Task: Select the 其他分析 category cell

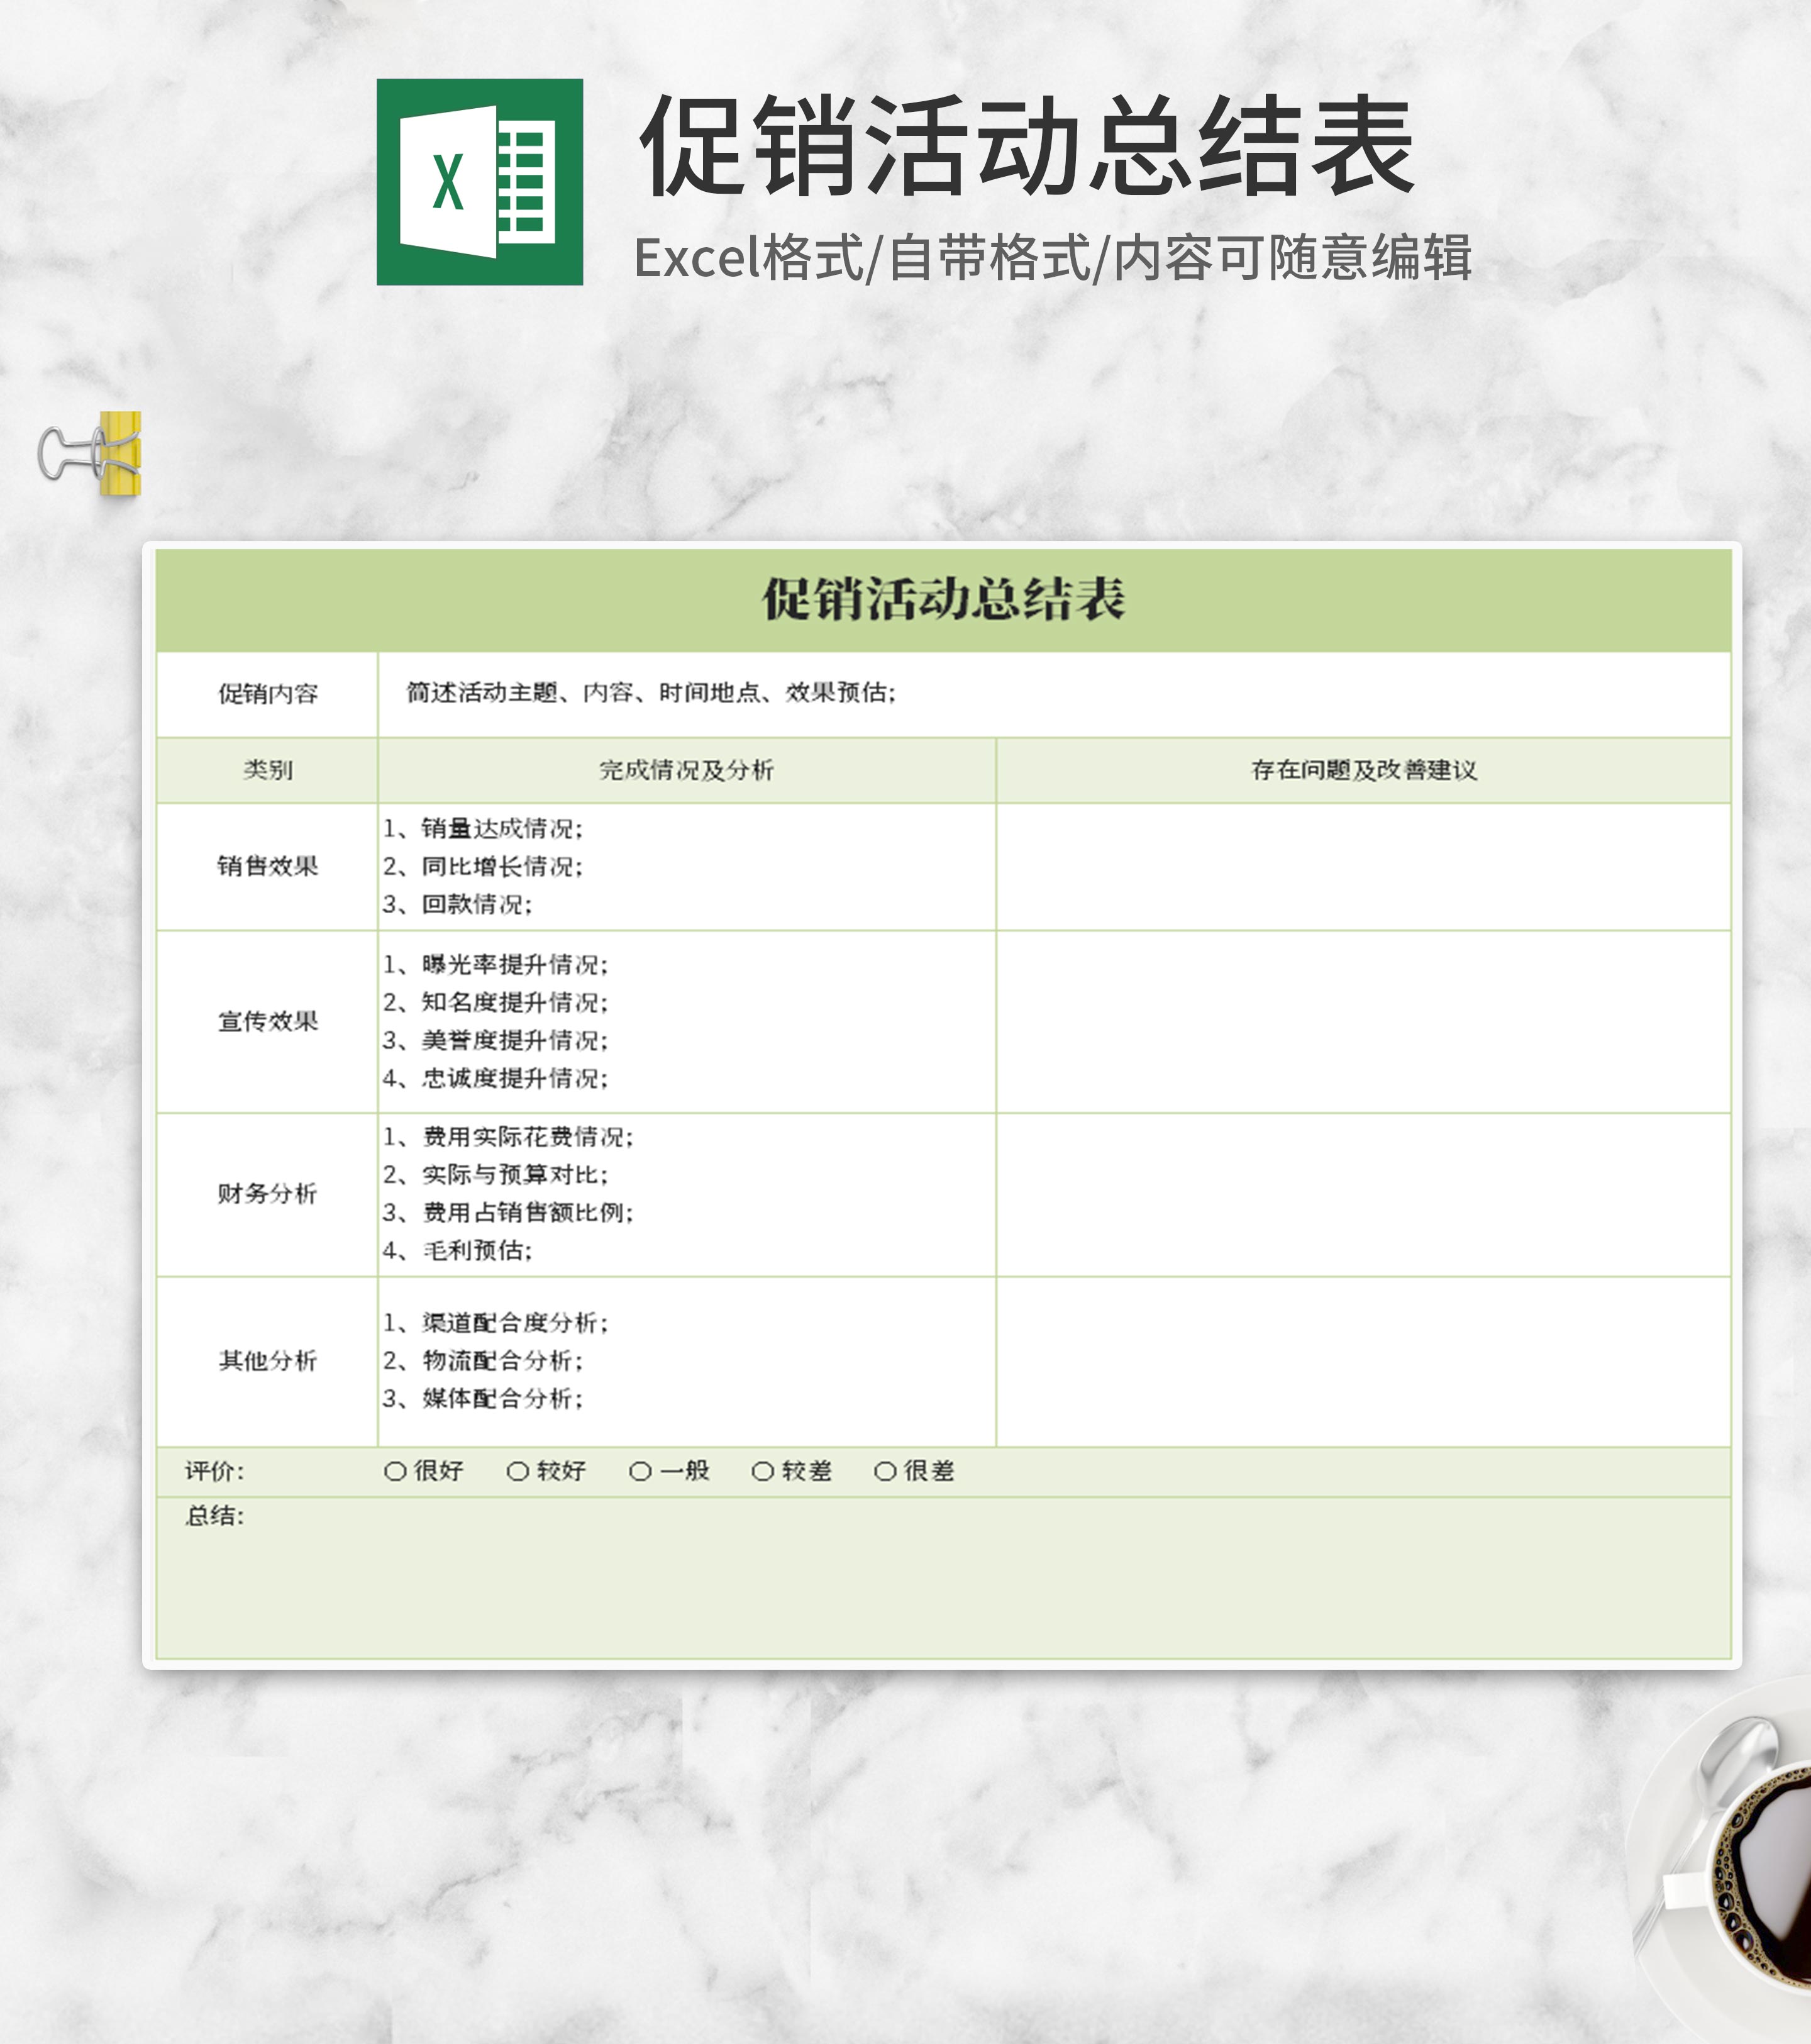Action: tap(267, 1360)
